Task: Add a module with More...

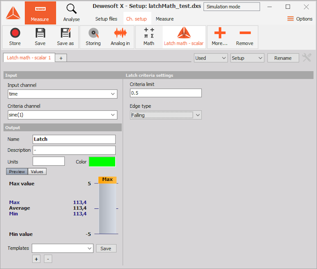Action: tap(219, 37)
